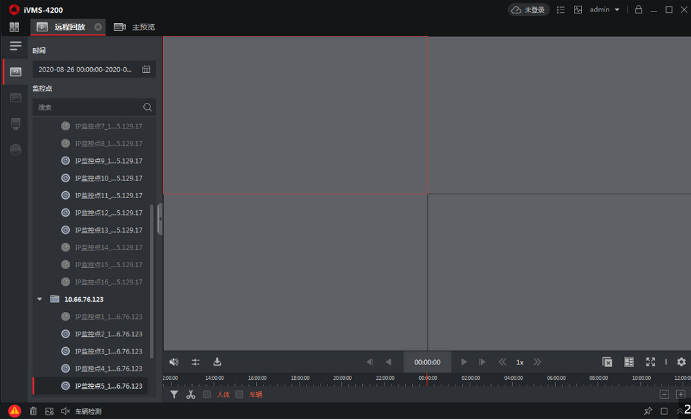The height and width of the screenshot is (420, 691).
Task: Click the filter icon below the timeline
Action: [174, 394]
